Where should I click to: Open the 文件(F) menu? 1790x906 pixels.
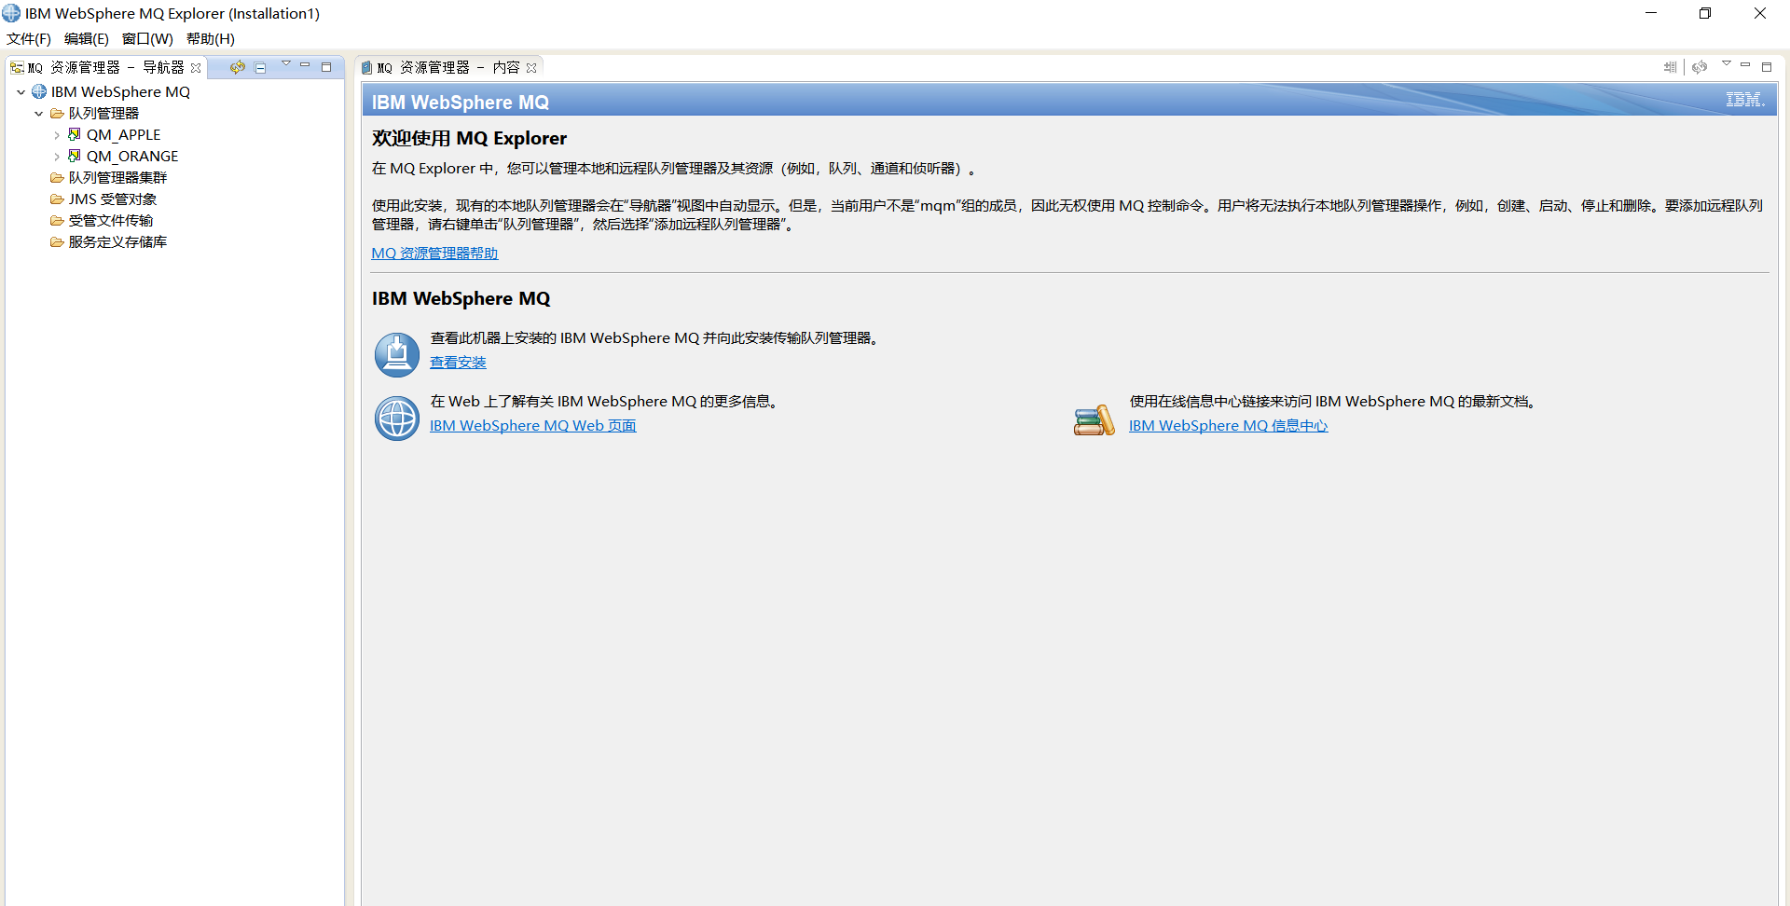[29, 39]
